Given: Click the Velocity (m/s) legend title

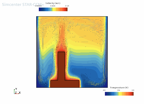Looking at the screenshot, I should pyautogui.click(x=53, y=3).
